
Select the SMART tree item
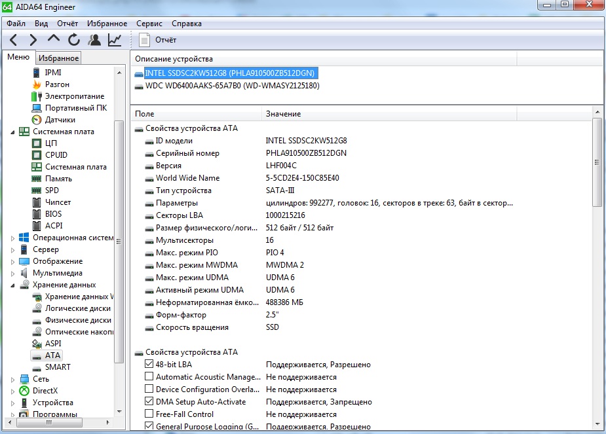click(58, 367)
